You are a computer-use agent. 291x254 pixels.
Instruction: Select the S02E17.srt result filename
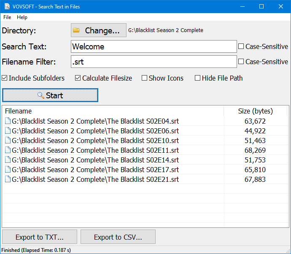tap(95, 170)
